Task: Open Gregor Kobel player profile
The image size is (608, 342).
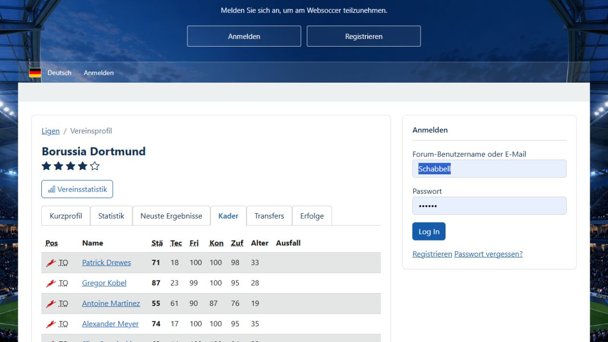Action: click(104, 283)
